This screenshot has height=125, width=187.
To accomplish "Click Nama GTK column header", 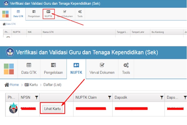I will (x=78, y=32).
